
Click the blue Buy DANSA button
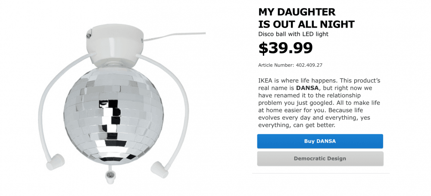point(320,141)
